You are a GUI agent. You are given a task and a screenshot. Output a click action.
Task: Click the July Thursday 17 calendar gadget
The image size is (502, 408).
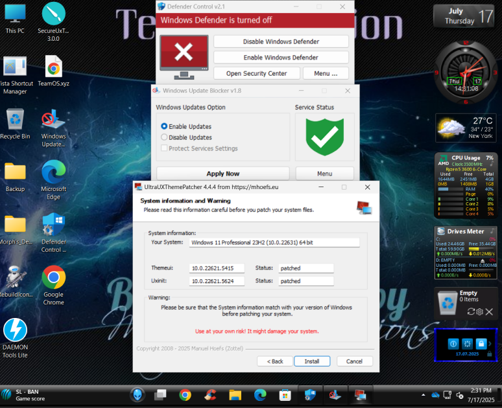[464, 16]
